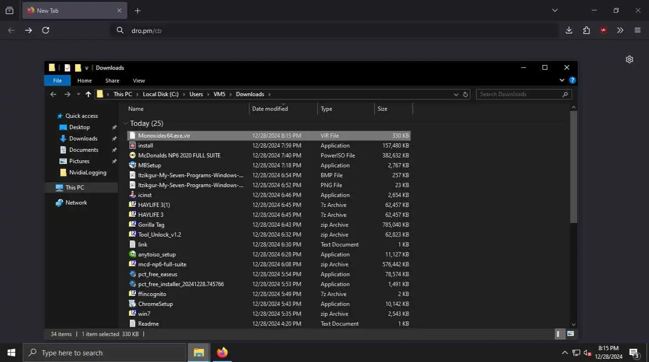Sort files by Type column header

pos(346,109)
